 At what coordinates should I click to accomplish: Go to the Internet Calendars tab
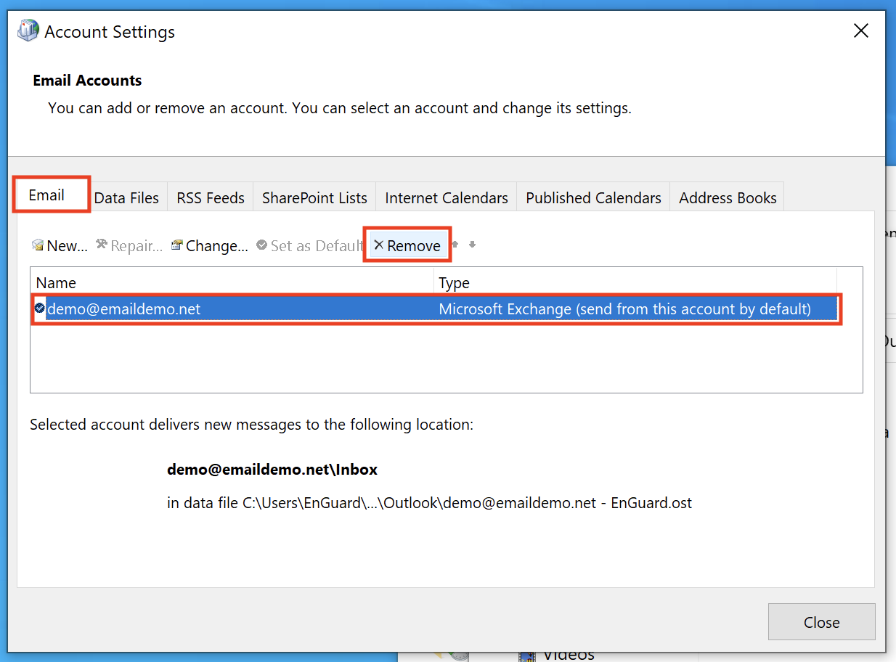pos(446,198)
